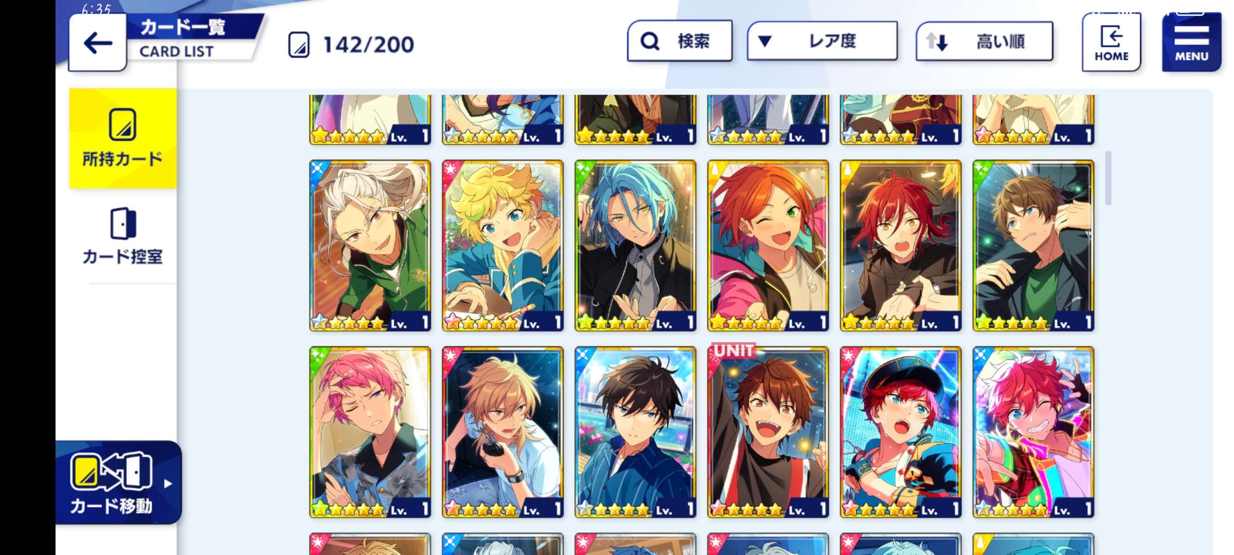Toggle the 高い順 sort order

984,41
